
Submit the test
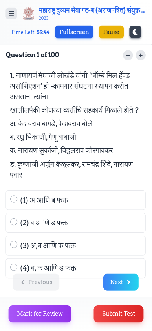pyautogui.click(x=119, y=314)
